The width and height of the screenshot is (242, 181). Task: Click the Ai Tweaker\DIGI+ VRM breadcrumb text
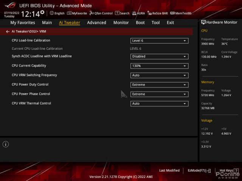[x=29, y=32]
